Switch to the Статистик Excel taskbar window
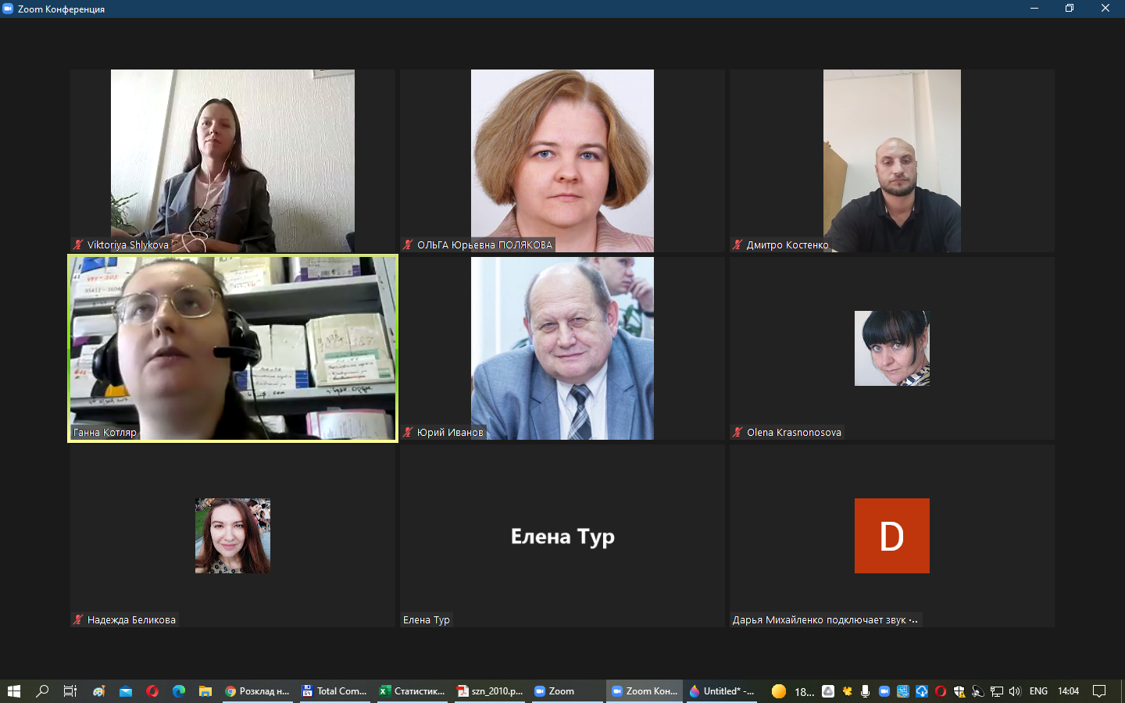Screen dimensions: 1125x703 pos(412,691)
